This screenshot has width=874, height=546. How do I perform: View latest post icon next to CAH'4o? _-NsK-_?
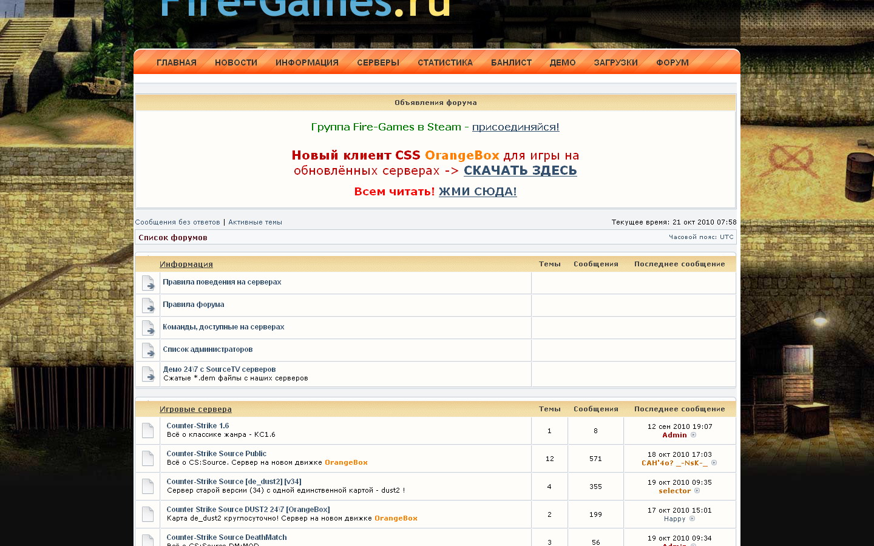point(714,463)
